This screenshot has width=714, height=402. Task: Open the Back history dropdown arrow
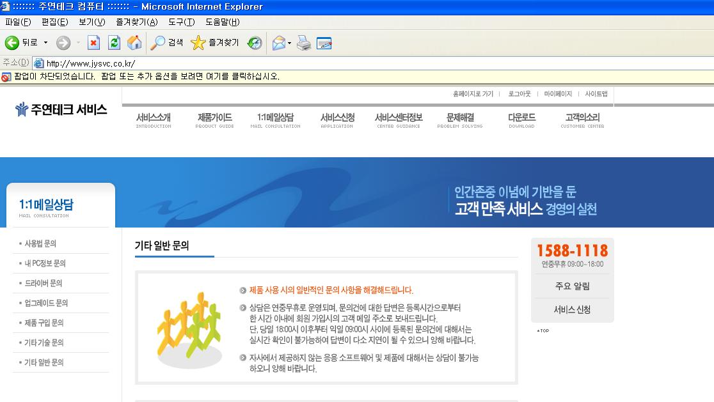tap(45, 43)
